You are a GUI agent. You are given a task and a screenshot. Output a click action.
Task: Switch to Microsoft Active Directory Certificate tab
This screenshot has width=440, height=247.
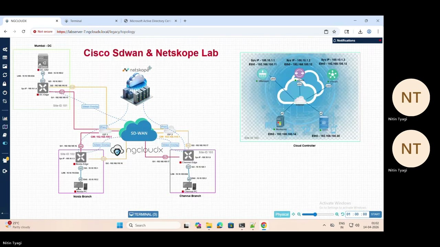(x=150, y=21)
